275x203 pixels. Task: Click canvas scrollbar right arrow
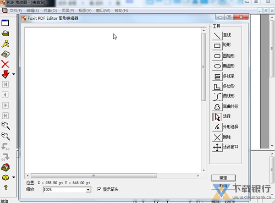198,176
